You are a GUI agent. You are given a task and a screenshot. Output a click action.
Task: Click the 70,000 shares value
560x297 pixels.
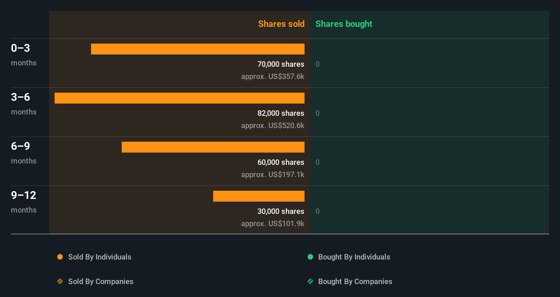[281, 64]
